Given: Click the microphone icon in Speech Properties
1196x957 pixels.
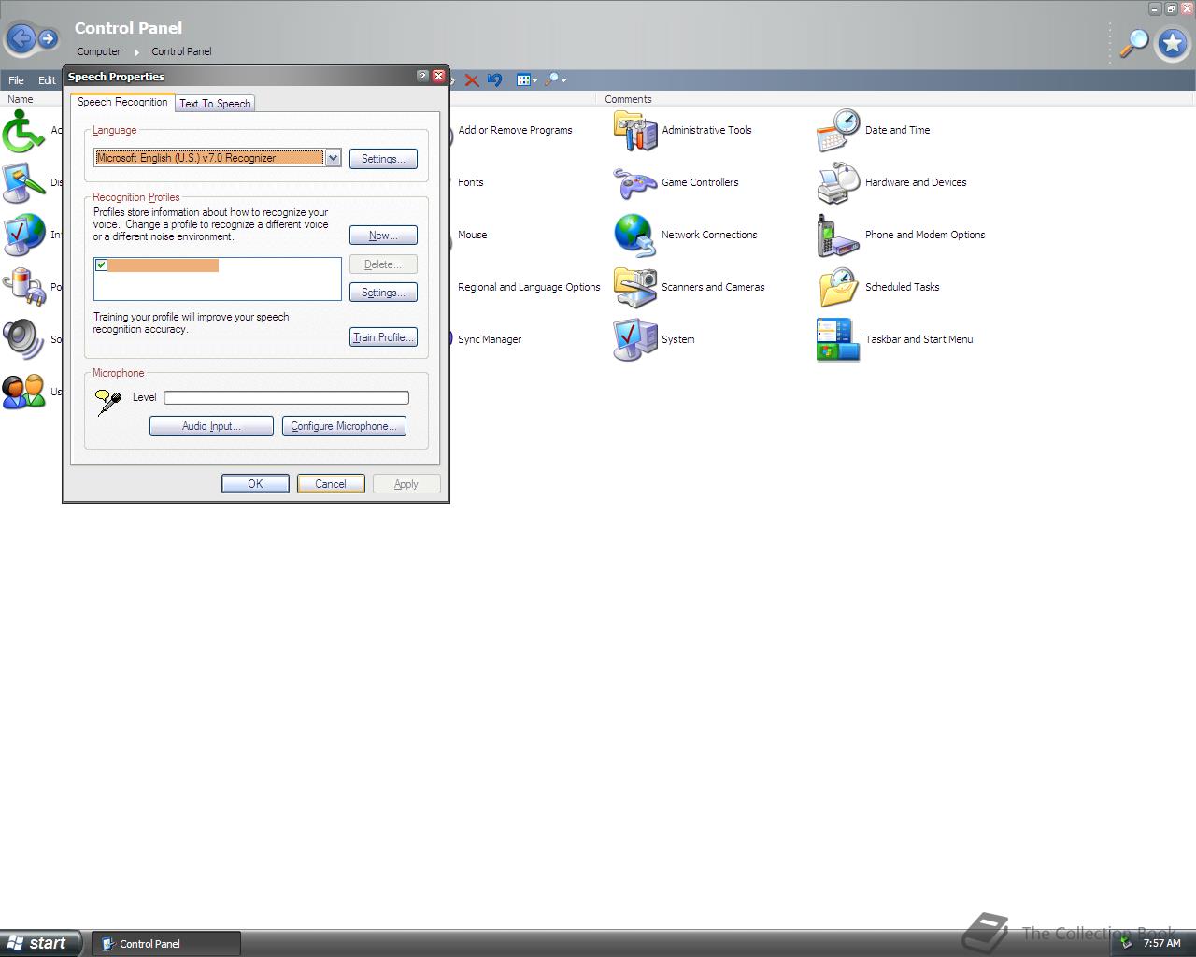Looking at the screenshot, I should (x=108, y=402).
